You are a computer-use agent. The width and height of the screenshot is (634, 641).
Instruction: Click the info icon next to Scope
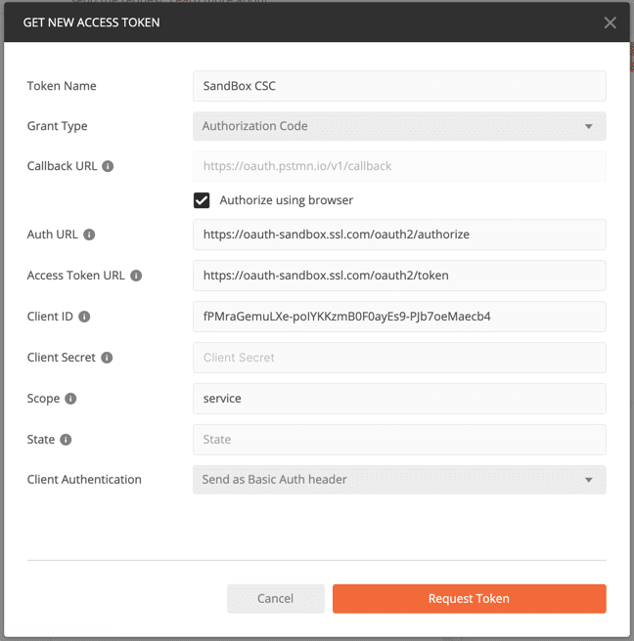click(70, 399)
